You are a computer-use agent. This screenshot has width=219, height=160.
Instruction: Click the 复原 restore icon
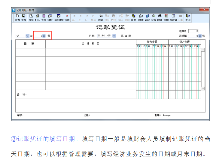click(133, 18)
